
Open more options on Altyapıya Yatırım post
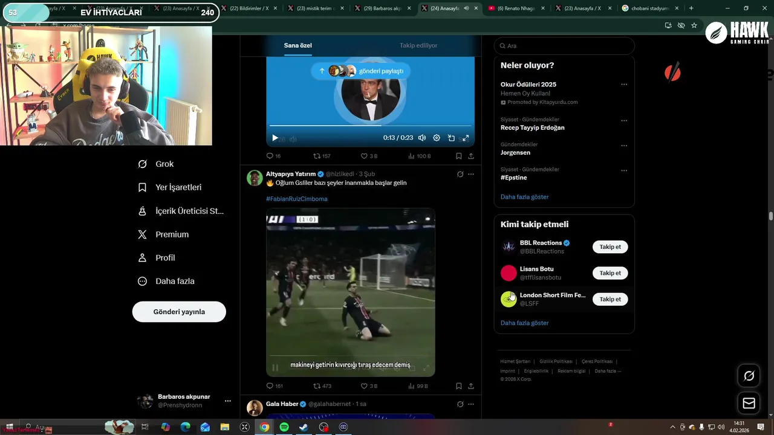pos(471,174)
